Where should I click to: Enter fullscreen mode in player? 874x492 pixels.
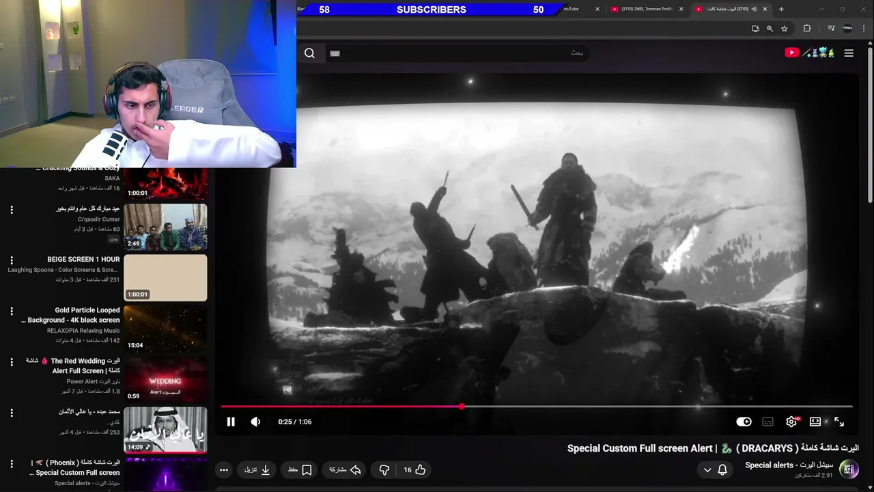click(839, 422)
